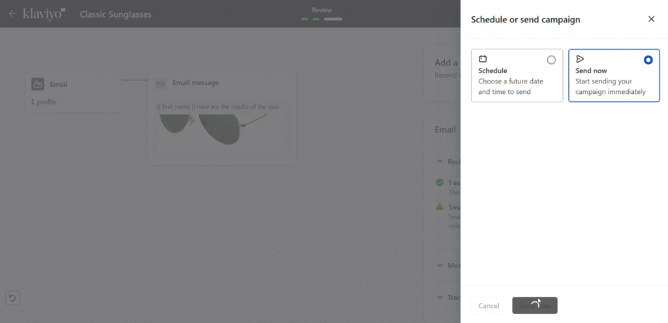The height and width of the screenshot is (323, 668).
Task: Click the yellow warning triangle icon
Action: pyautogui.click(x=440, y=207)
